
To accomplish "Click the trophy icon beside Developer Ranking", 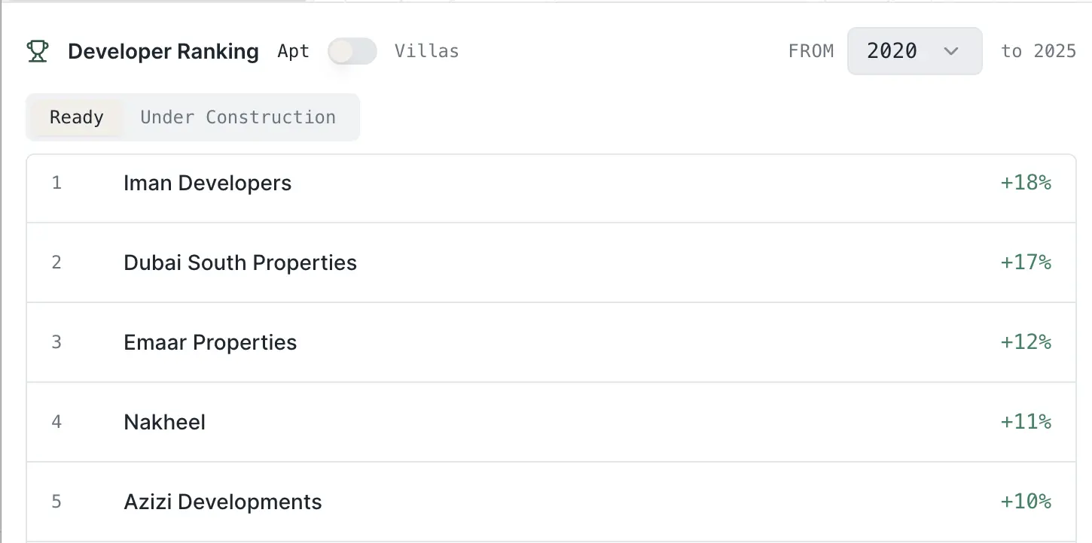I will pyautogui.click(x=37, y=51).
